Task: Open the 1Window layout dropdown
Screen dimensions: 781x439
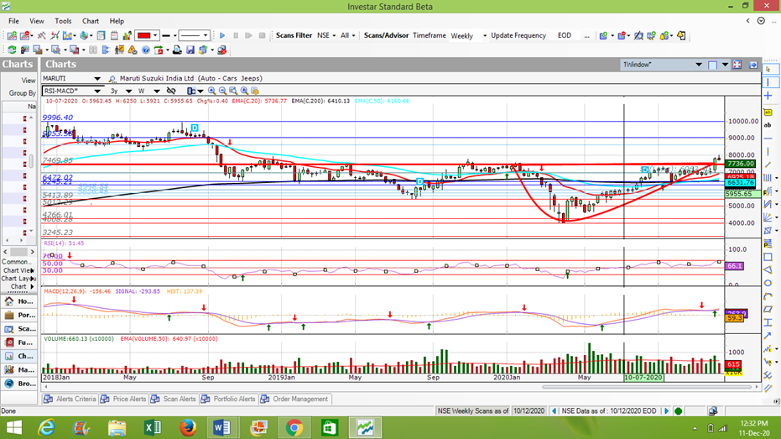Action: (699, 65)
